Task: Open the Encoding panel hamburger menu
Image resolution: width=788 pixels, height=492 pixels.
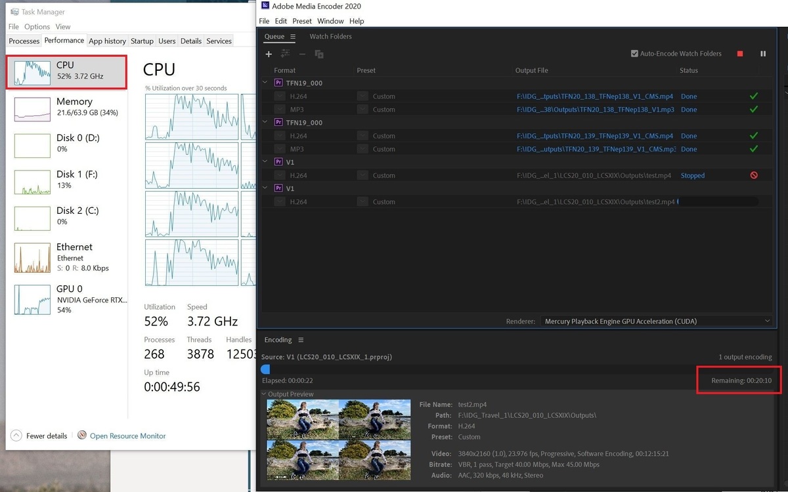Action: coord(301,340)
